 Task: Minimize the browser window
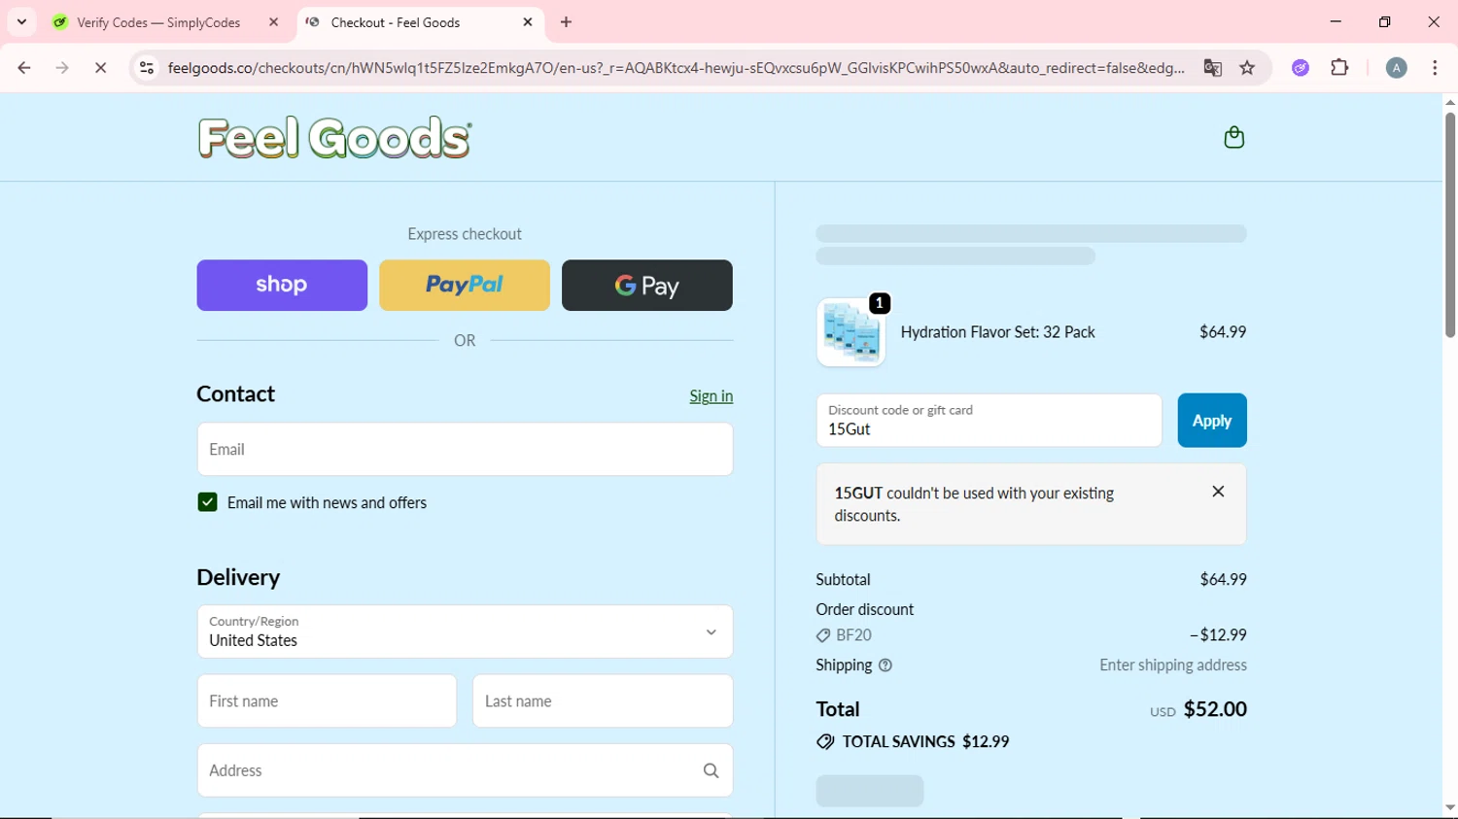1336,22
